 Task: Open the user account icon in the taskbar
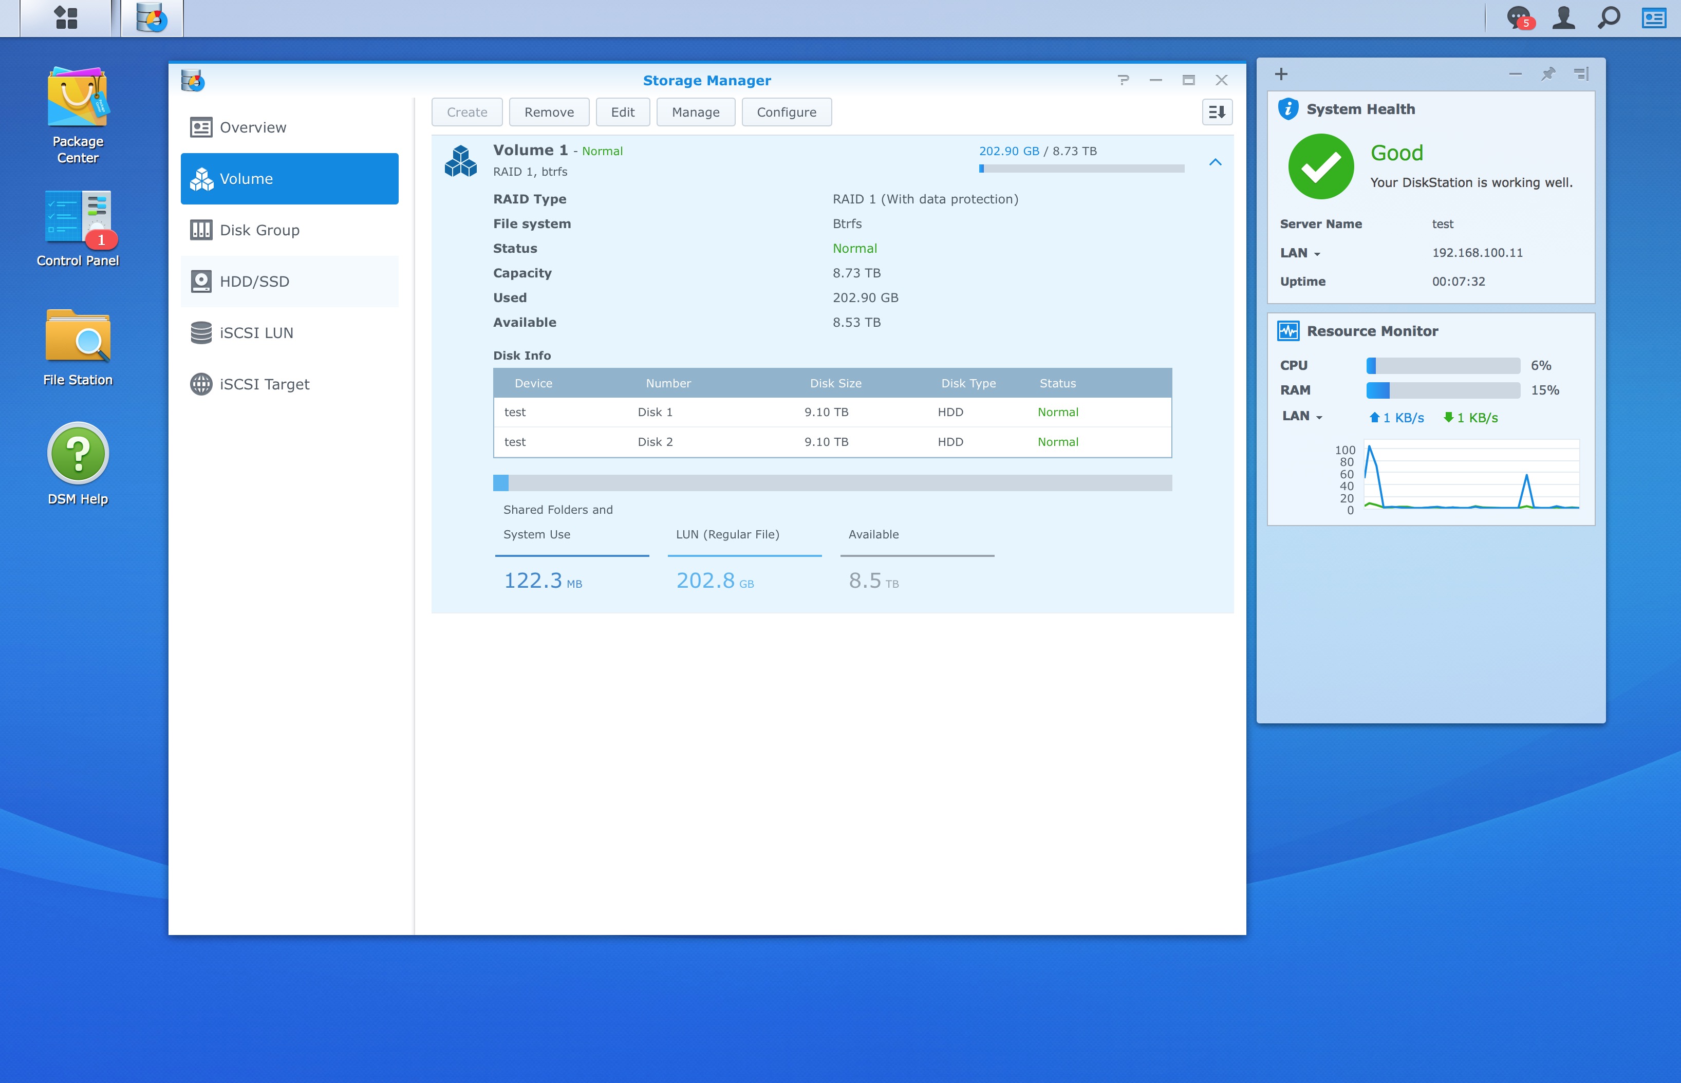[1563, 17]
